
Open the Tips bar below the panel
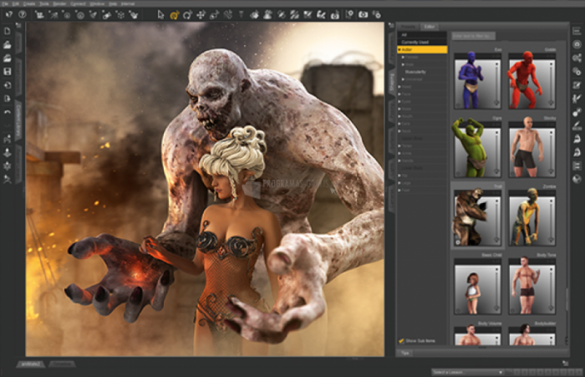point(406,353)
